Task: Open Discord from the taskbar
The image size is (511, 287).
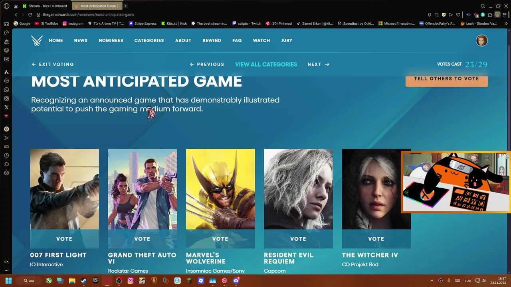Action: [x=236, y=281]
